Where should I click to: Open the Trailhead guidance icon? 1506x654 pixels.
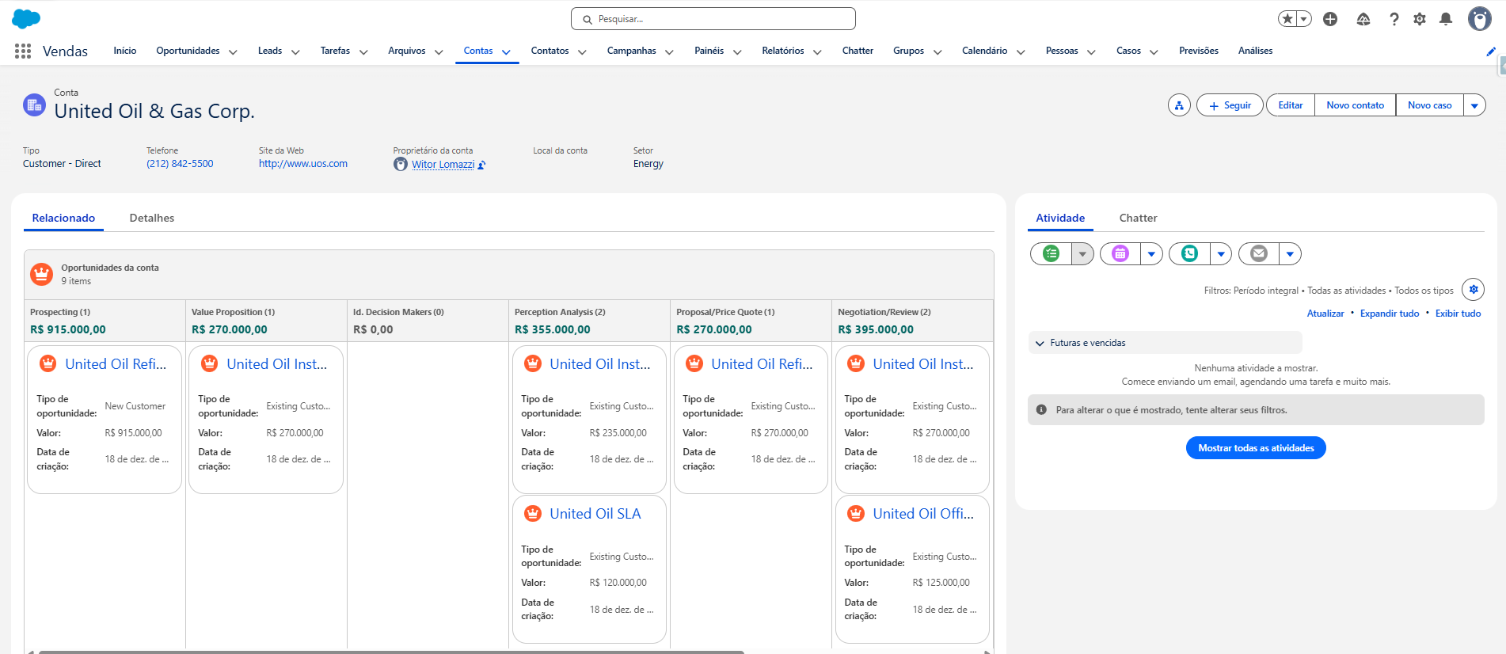pos(1363,19)
